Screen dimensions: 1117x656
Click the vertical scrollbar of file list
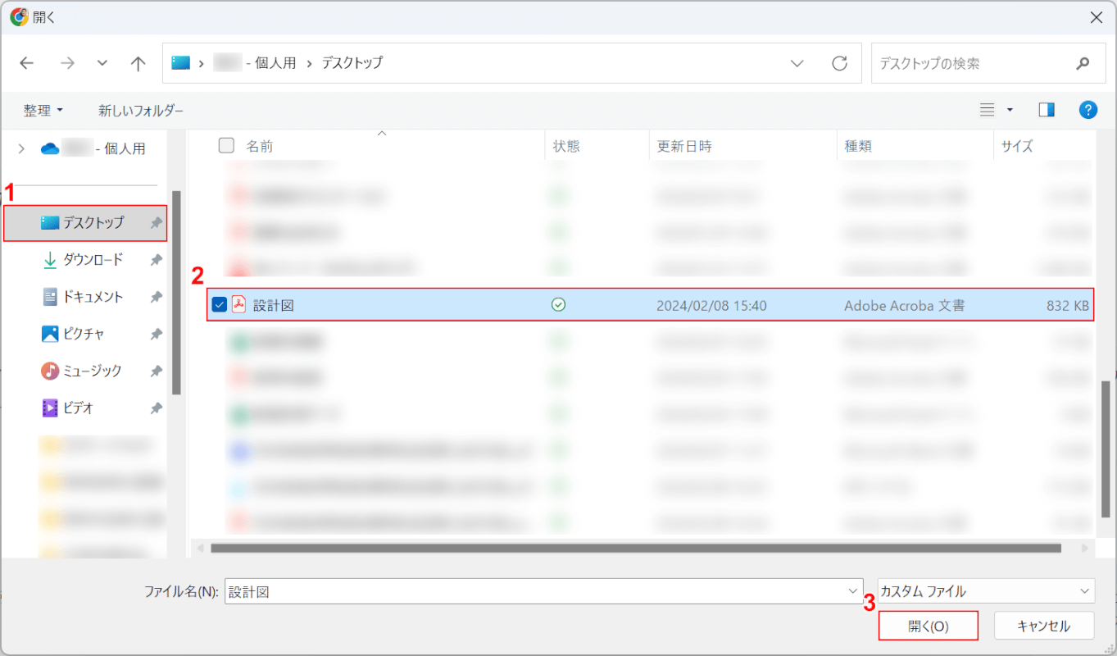[1106, 449]
